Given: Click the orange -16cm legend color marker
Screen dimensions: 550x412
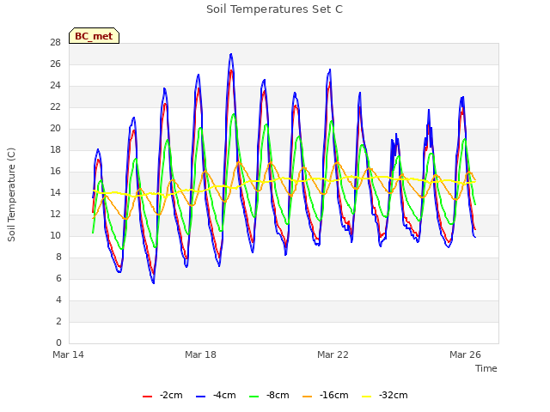Looking at the screenshot, I should [x=307, y=397].
